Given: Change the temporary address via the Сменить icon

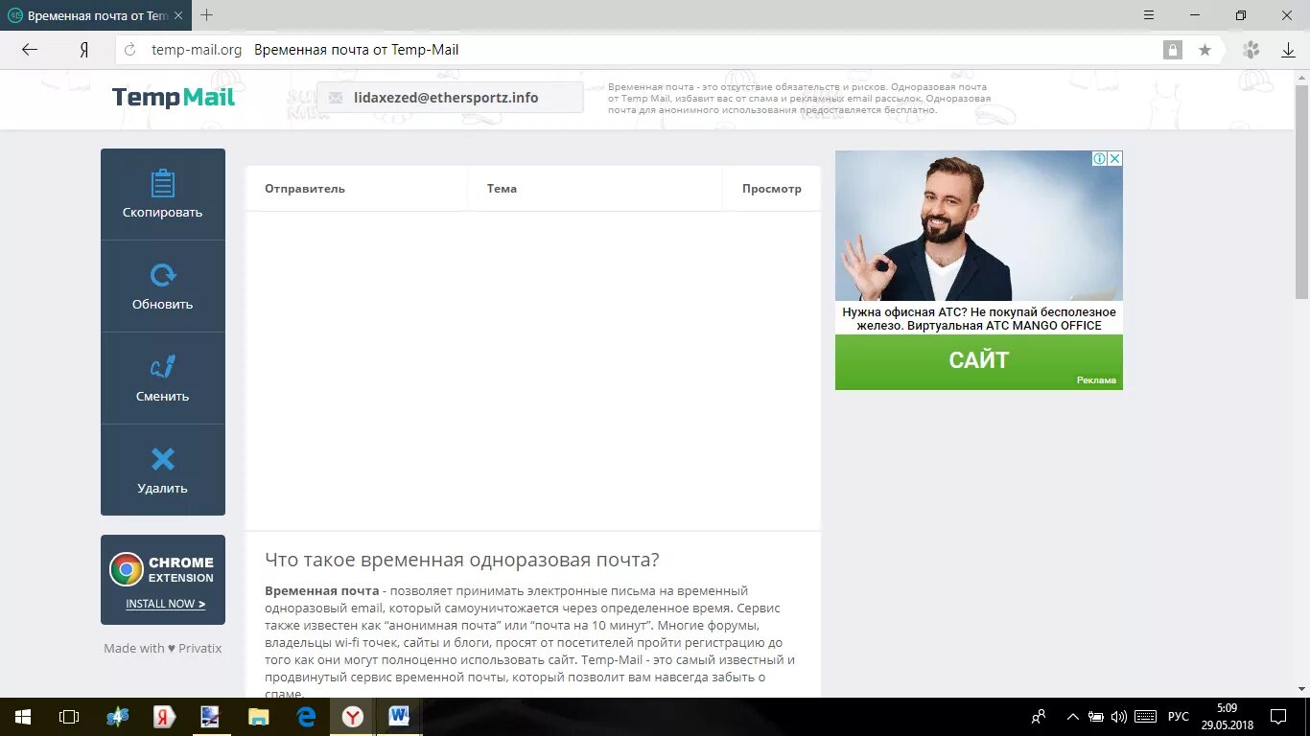Looking at the screenshot, I should coord(163,364).
